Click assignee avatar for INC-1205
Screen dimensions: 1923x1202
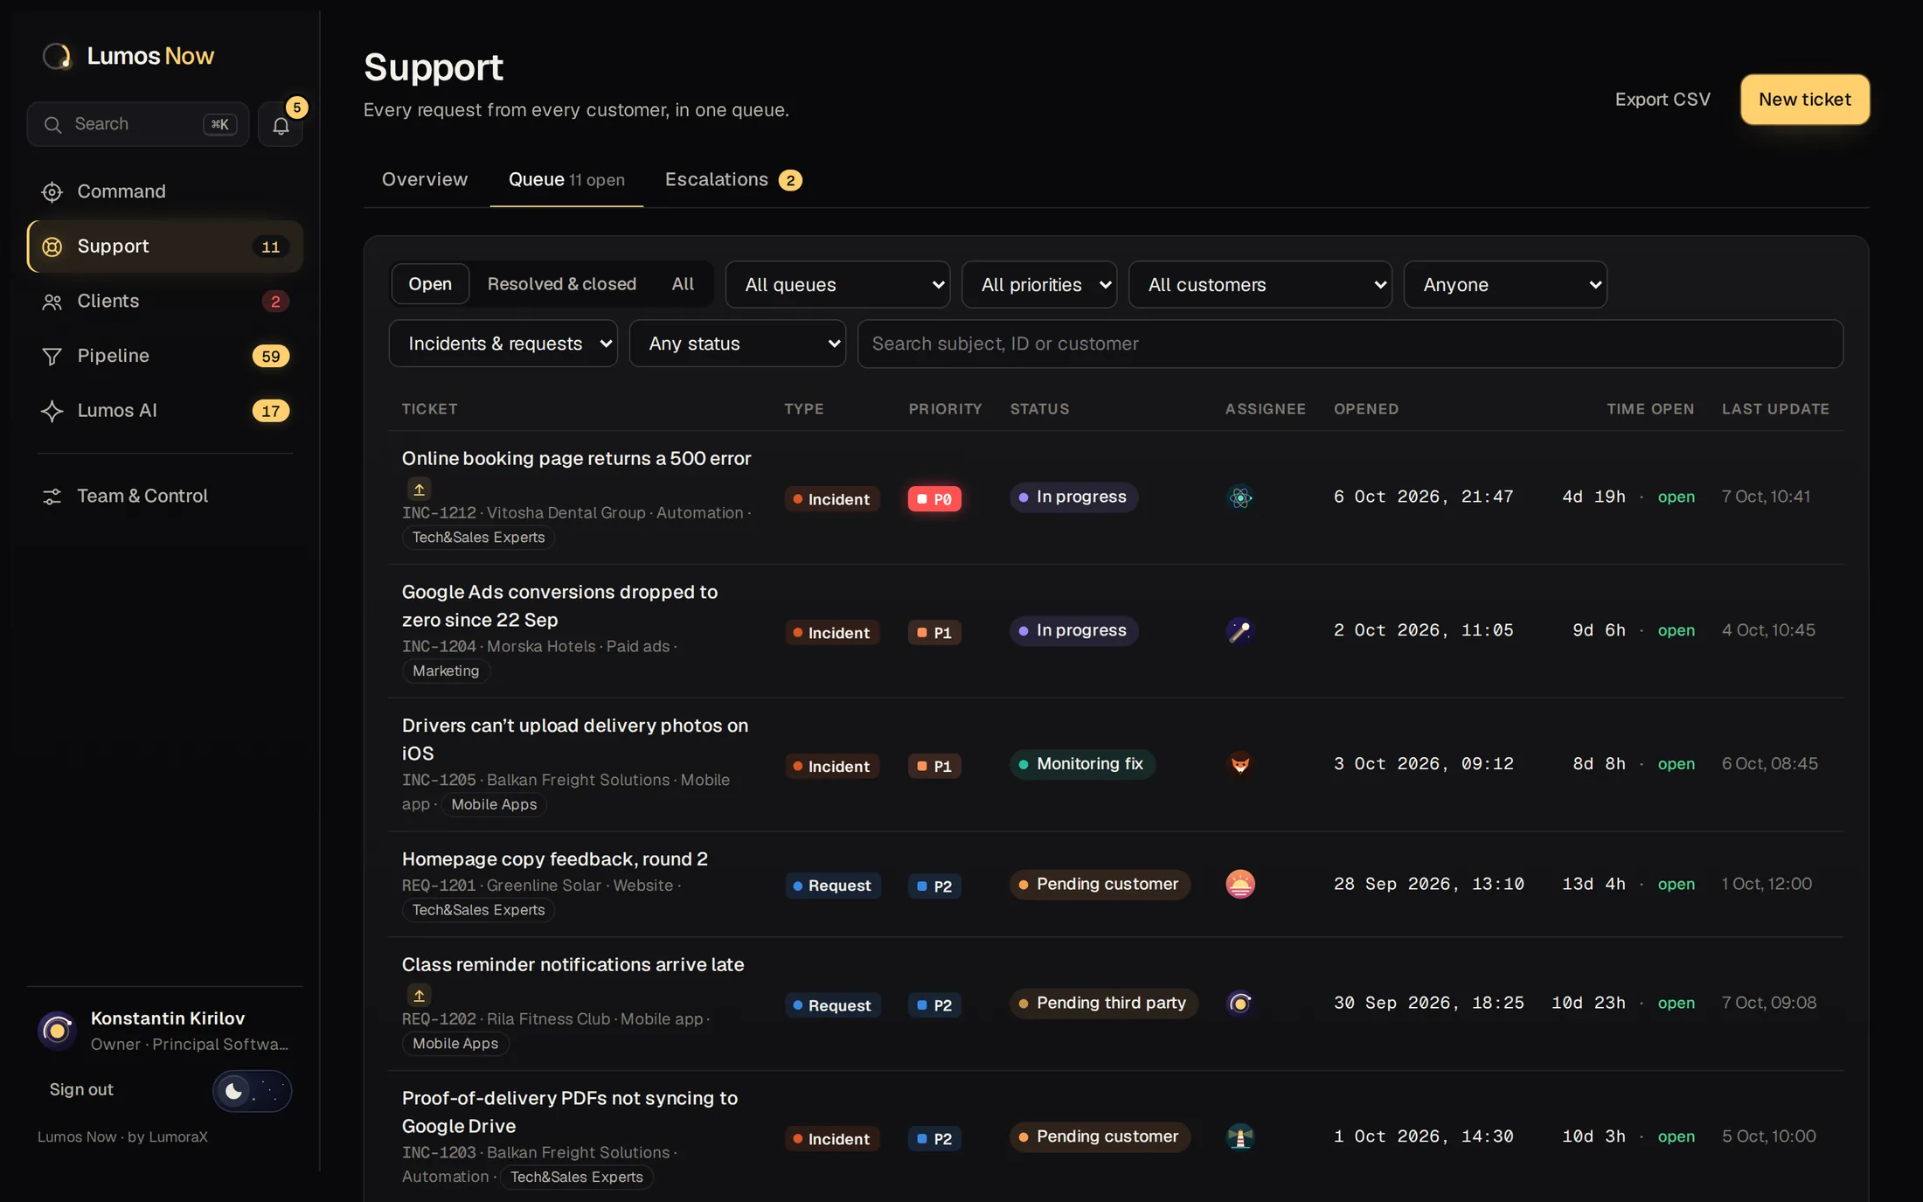[x=1239, y=764]
